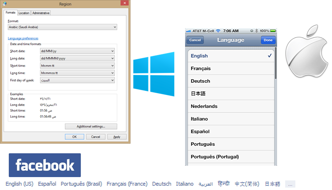
Task: Switch to the Administrative tab
Action: [x=40, y=13]
